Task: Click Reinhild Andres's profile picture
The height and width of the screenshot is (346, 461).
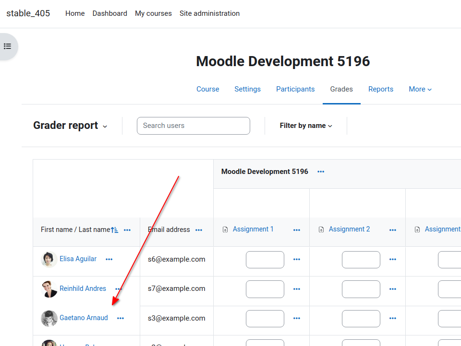Action: point(49,289)
